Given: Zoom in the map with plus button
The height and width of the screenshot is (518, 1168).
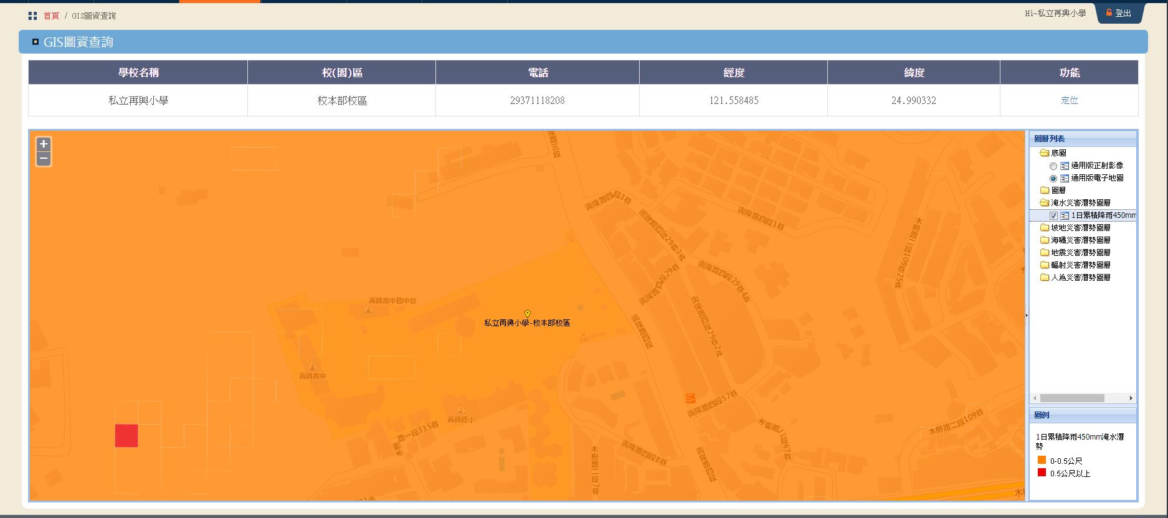Looking at the screenshot, I should coord(44,144).
